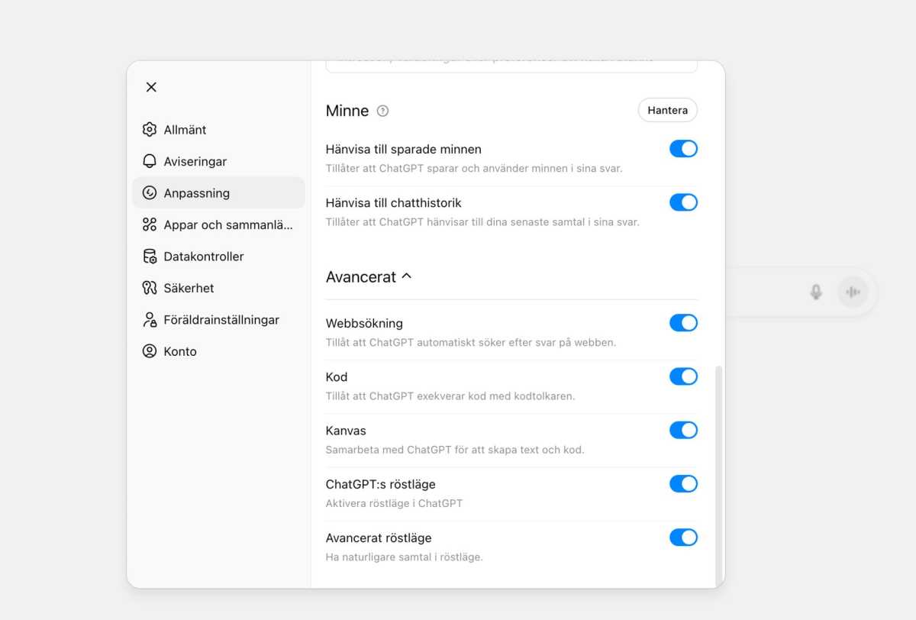Click the Aviseringar bell icon
916x620 pixels.
click(x=150, y=162)
